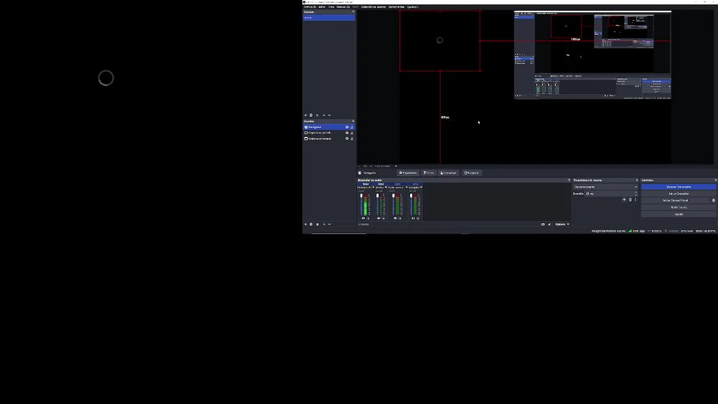Open the scene transition type dropdown

(x=605, y=187)
